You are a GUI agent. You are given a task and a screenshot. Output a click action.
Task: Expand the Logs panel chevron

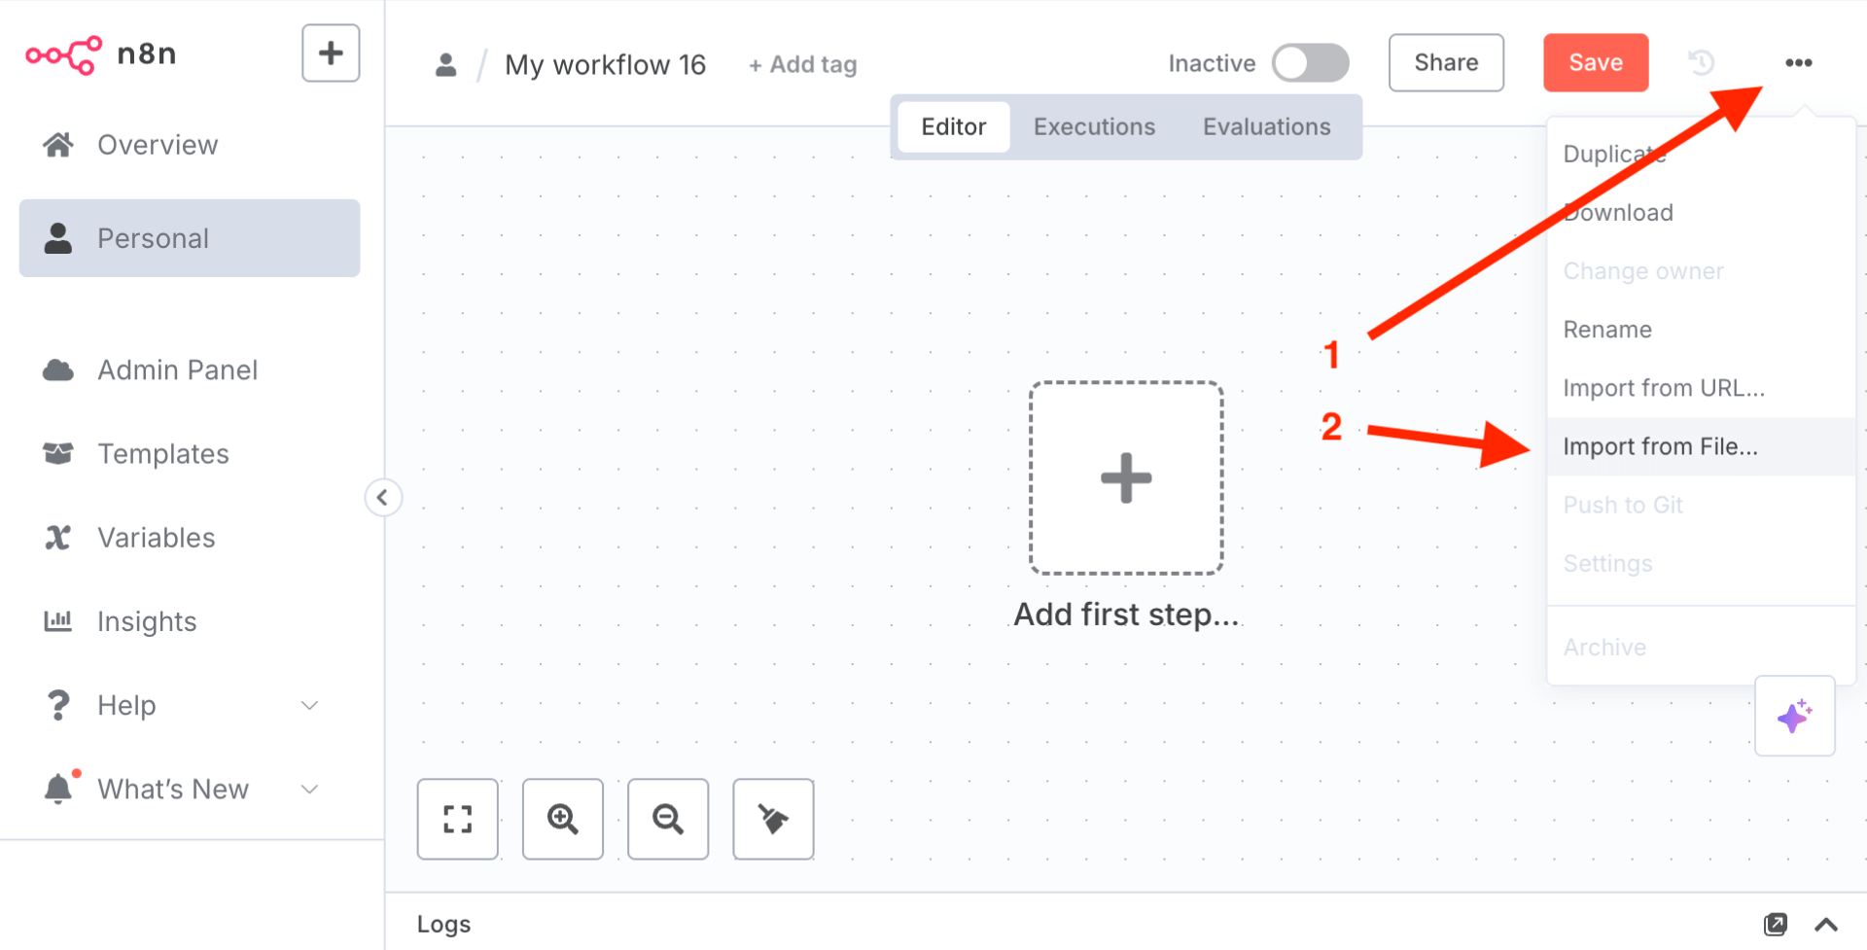coord(1826,924)
